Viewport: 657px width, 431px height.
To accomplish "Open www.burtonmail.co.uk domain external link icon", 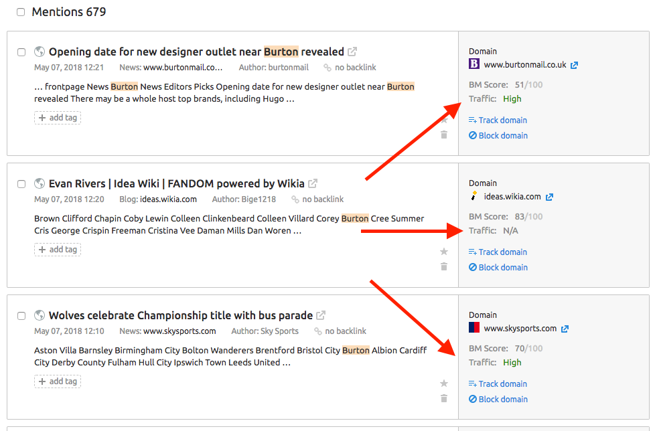I will (x=575, y=65).
